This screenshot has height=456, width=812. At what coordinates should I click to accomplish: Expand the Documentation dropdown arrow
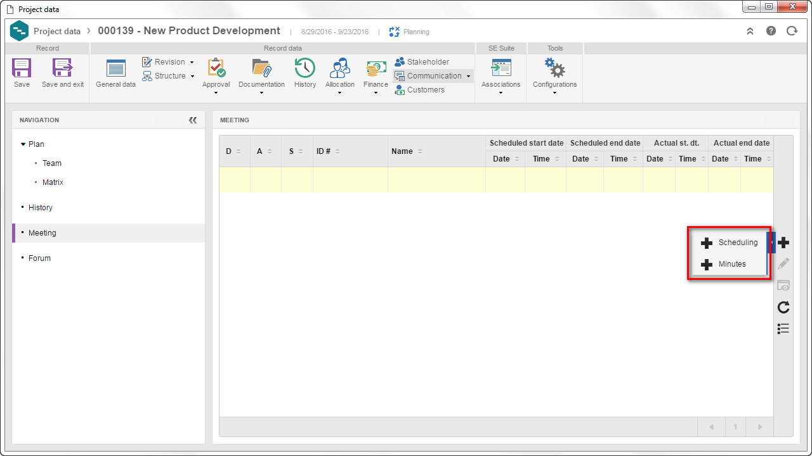pyautogui.click(x=261, y=93)
